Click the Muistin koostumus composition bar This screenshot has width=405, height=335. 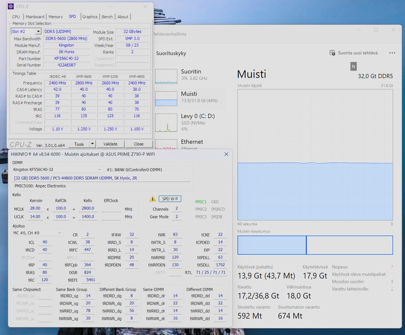pyautogui.click(x=315, y=245)
